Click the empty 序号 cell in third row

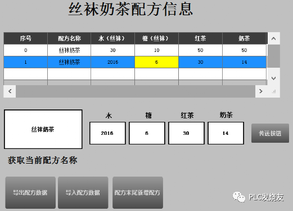click(x=25, y=74)
